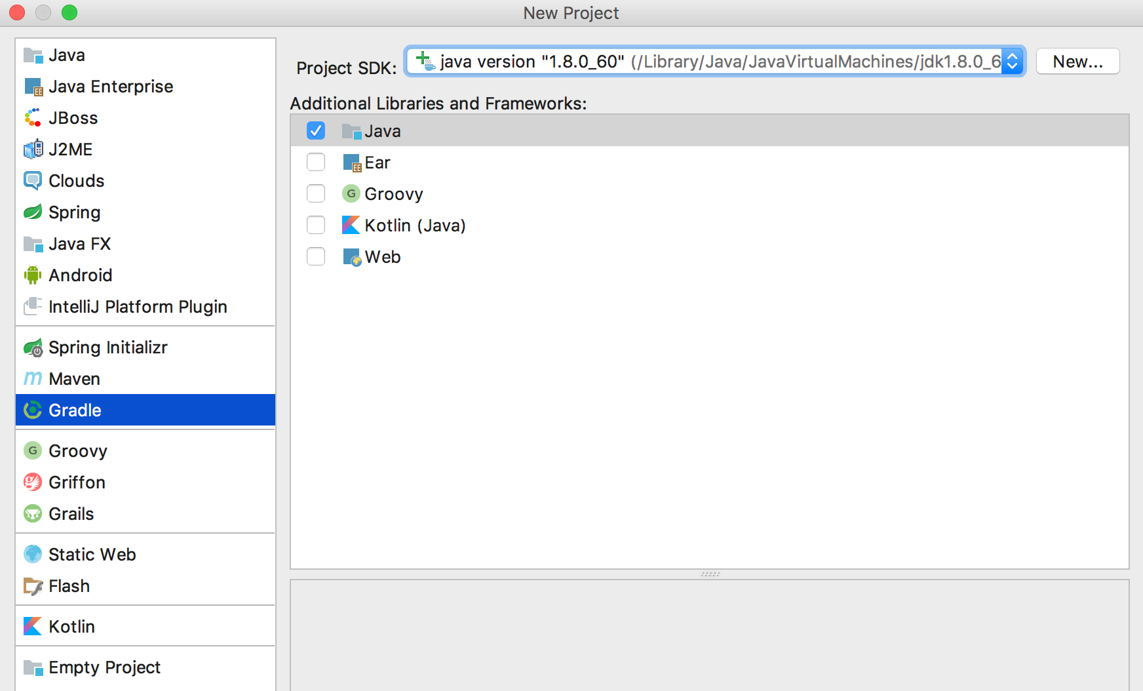Check the Kotlin (Java) checkbox

pyautogui.click(x=316, y=226)
